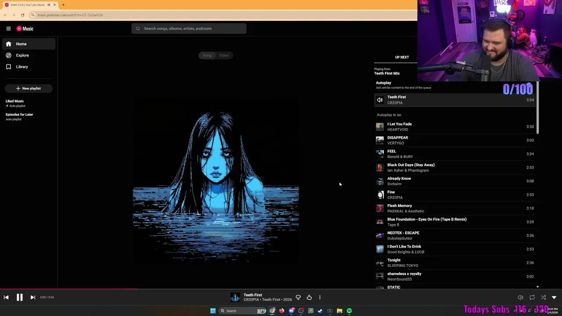Play NEOTEK - ESCAPE track
This screenshot has height=316, width=562.
click(x=455, y=235)
